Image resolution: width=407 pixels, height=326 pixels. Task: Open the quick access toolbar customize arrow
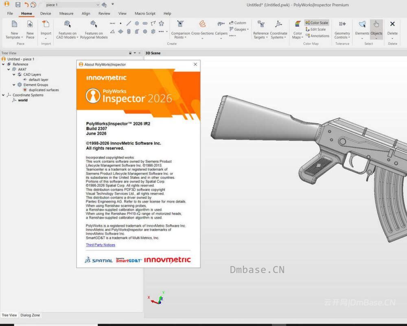coord(113,4)
